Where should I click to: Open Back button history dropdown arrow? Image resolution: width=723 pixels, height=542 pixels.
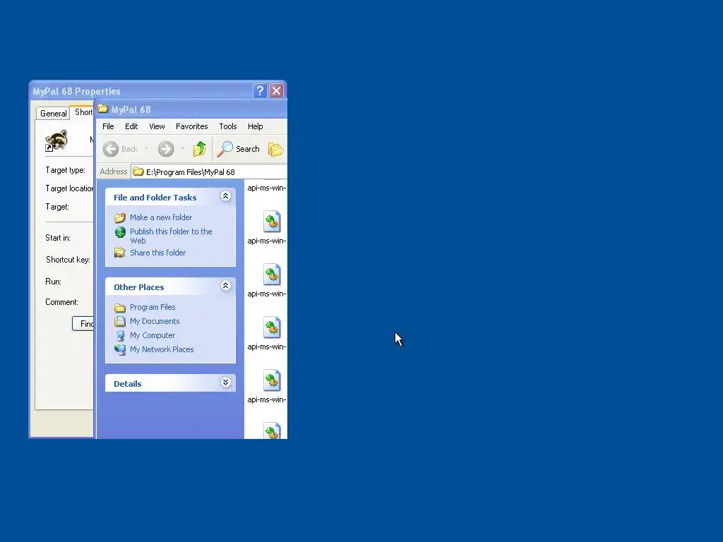coord(147,149)
